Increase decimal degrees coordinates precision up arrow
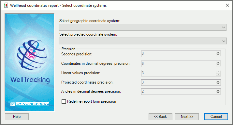The image size is (233, 125). [218, 62]
